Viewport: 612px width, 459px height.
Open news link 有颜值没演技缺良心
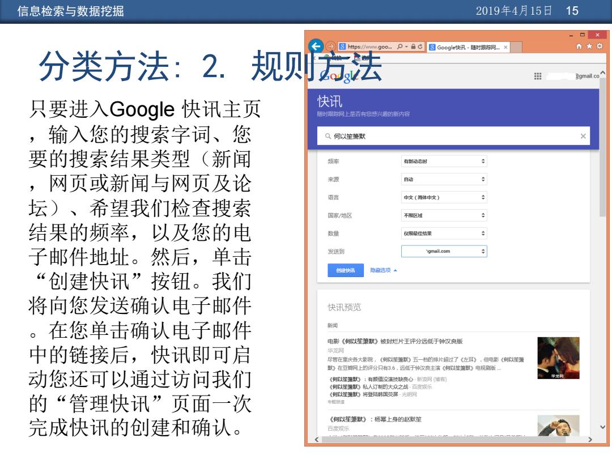(371, 379)
